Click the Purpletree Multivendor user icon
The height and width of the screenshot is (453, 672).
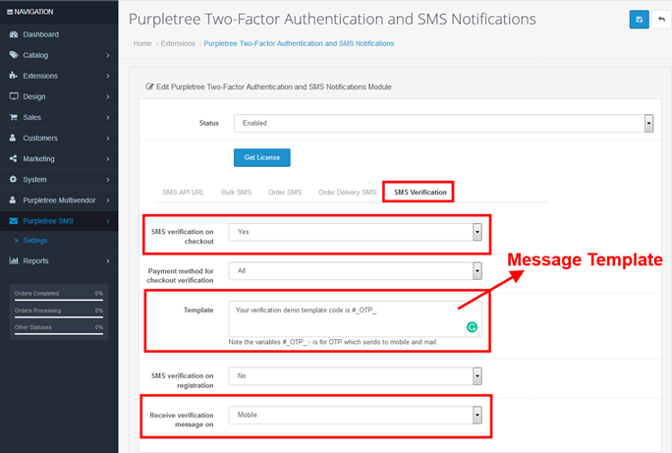tap(13, 199)
